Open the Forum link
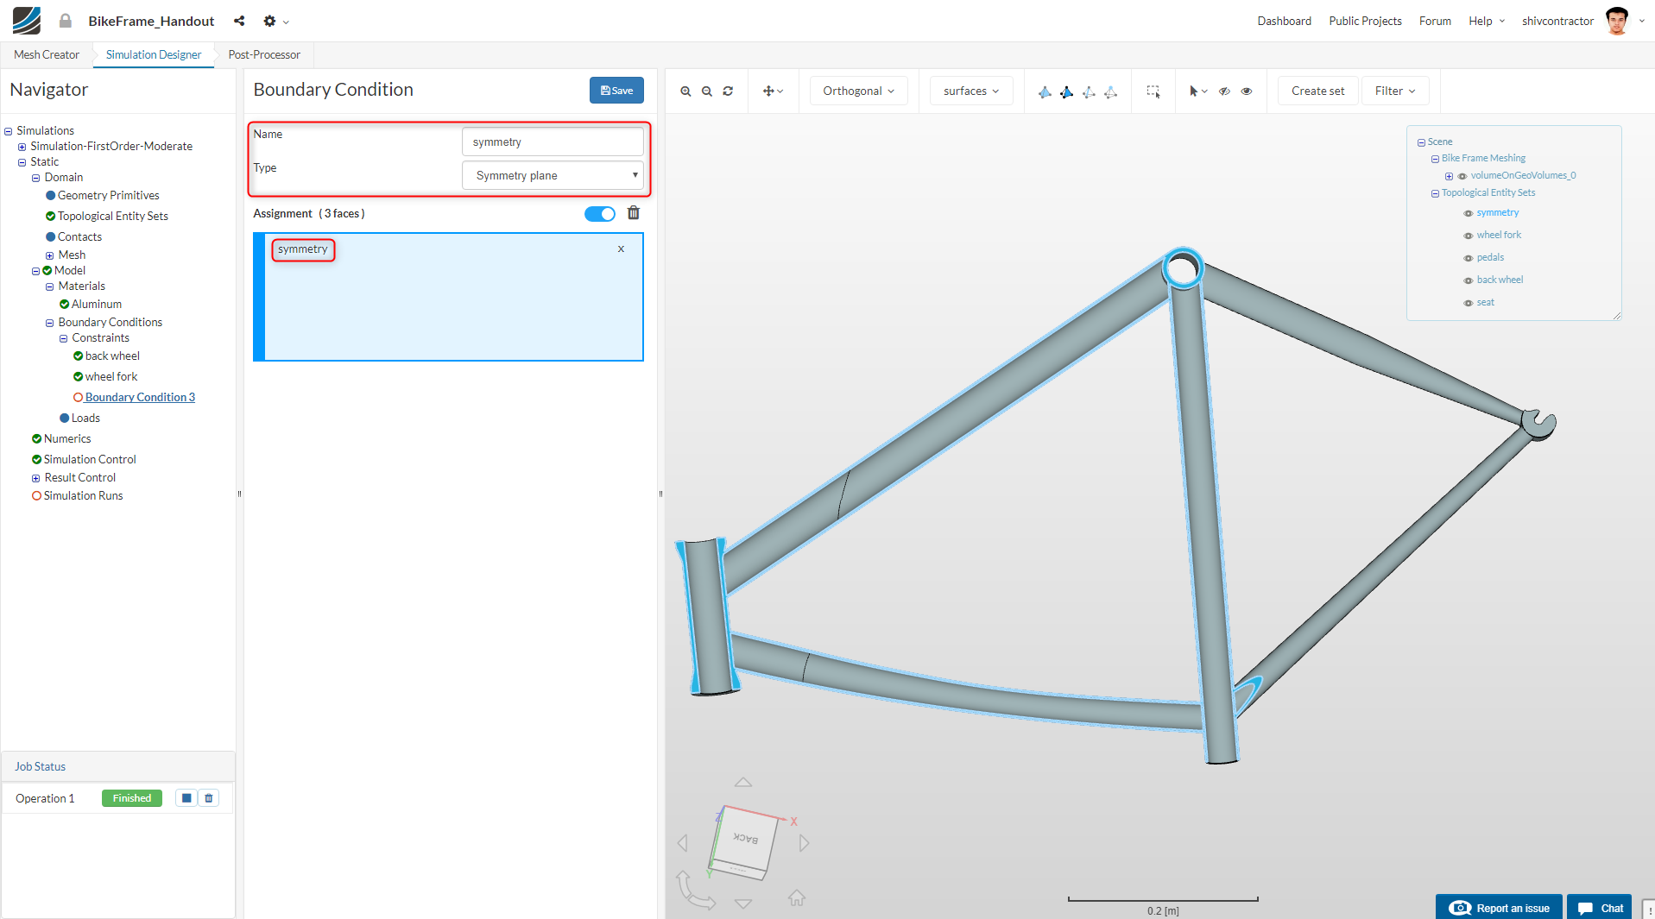The image size is (1655, 919). pyautogui.click(x=1435, y=21)
